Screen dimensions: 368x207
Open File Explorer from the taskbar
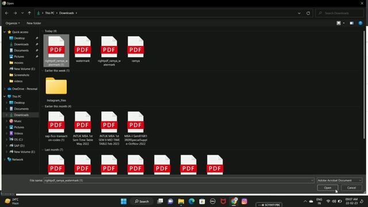pyautogui.click(x=181, y=201)
